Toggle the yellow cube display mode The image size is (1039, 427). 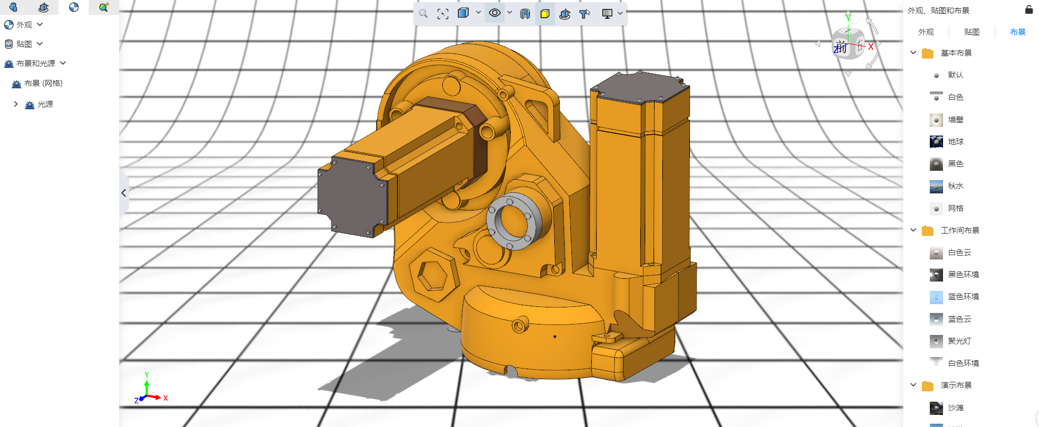tap(545, 14)
